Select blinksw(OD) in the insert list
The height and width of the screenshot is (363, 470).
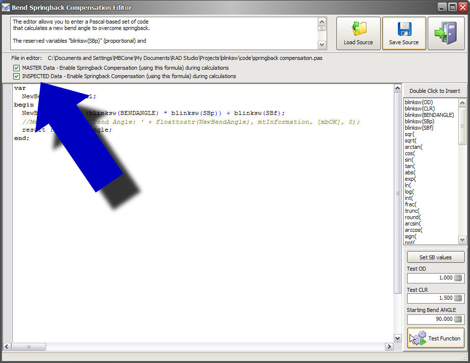click(x=418, y=102)
